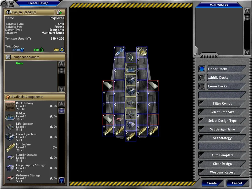Select the Middle Decks radio button
Screen dimensions: 252x189
(x=202, y=78)
